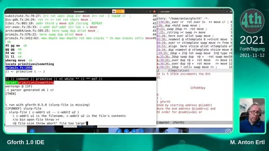Click 'str-exec.fs:35:33:' result line
This screenshot has width=269, height=151.
(x=51, y=27)
